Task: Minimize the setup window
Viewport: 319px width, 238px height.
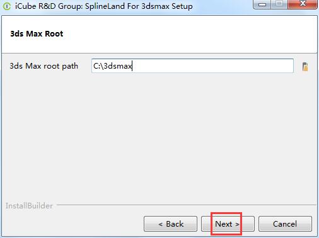Action: (262, 4)
